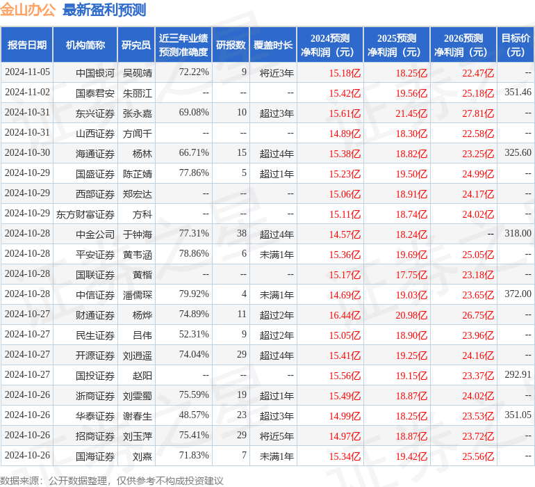Select the 机构简称 column header
This screenshot has height=487, width=535.
tap(85, 45)
